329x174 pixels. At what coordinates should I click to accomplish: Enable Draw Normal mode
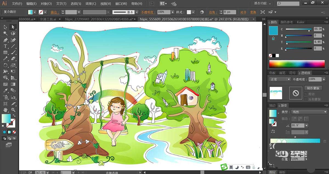(x=5, y=138)
